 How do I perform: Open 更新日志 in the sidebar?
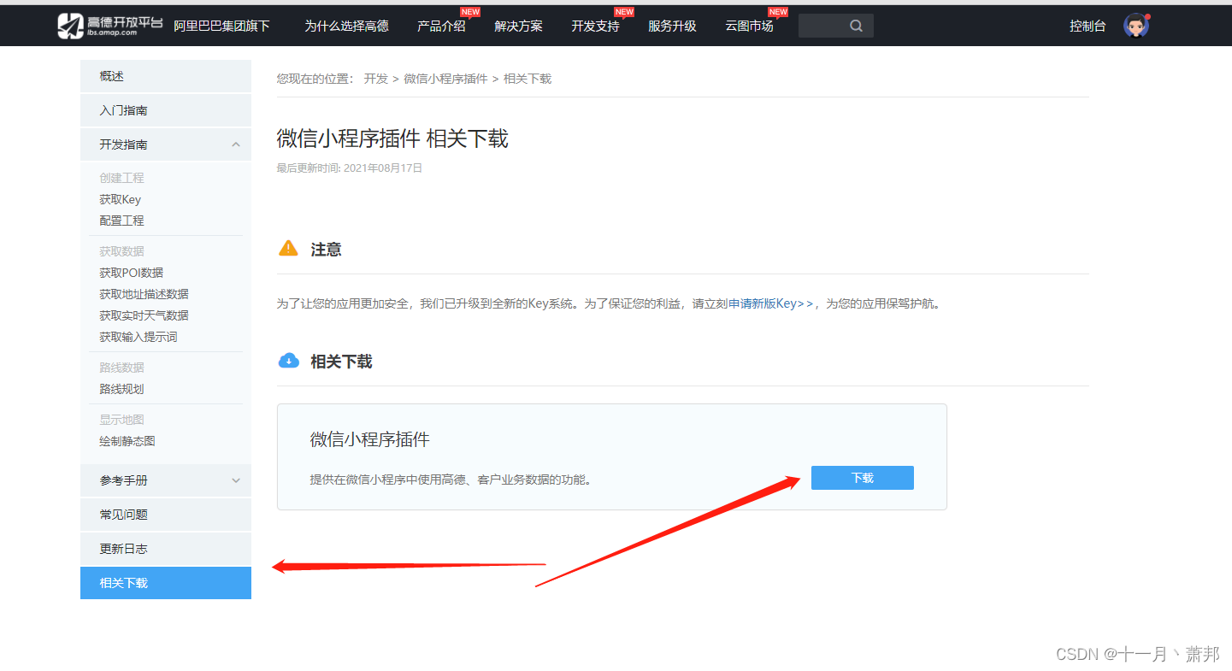[166, 549]
